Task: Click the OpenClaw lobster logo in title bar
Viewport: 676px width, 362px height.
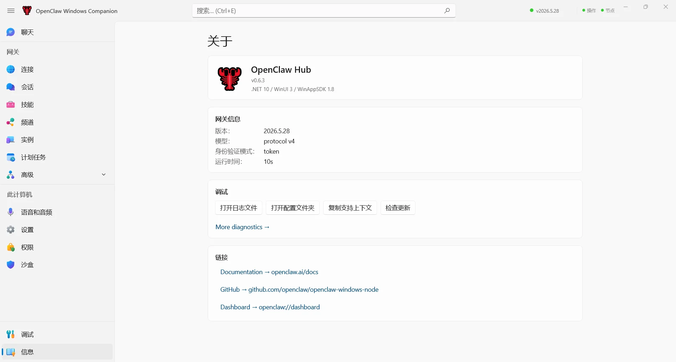Action: coord(27,11)
